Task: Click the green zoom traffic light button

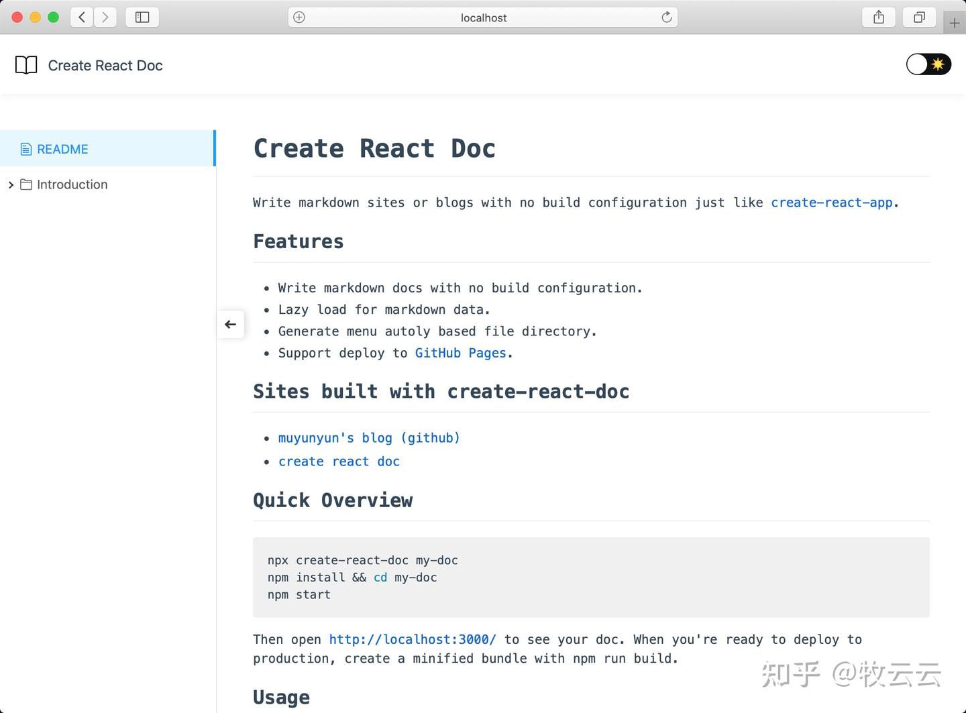Action: click(x=54, y=17)
